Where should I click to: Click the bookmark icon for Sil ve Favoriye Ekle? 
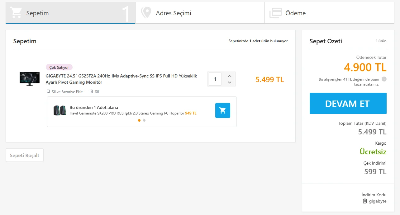[x=48, y=91]
